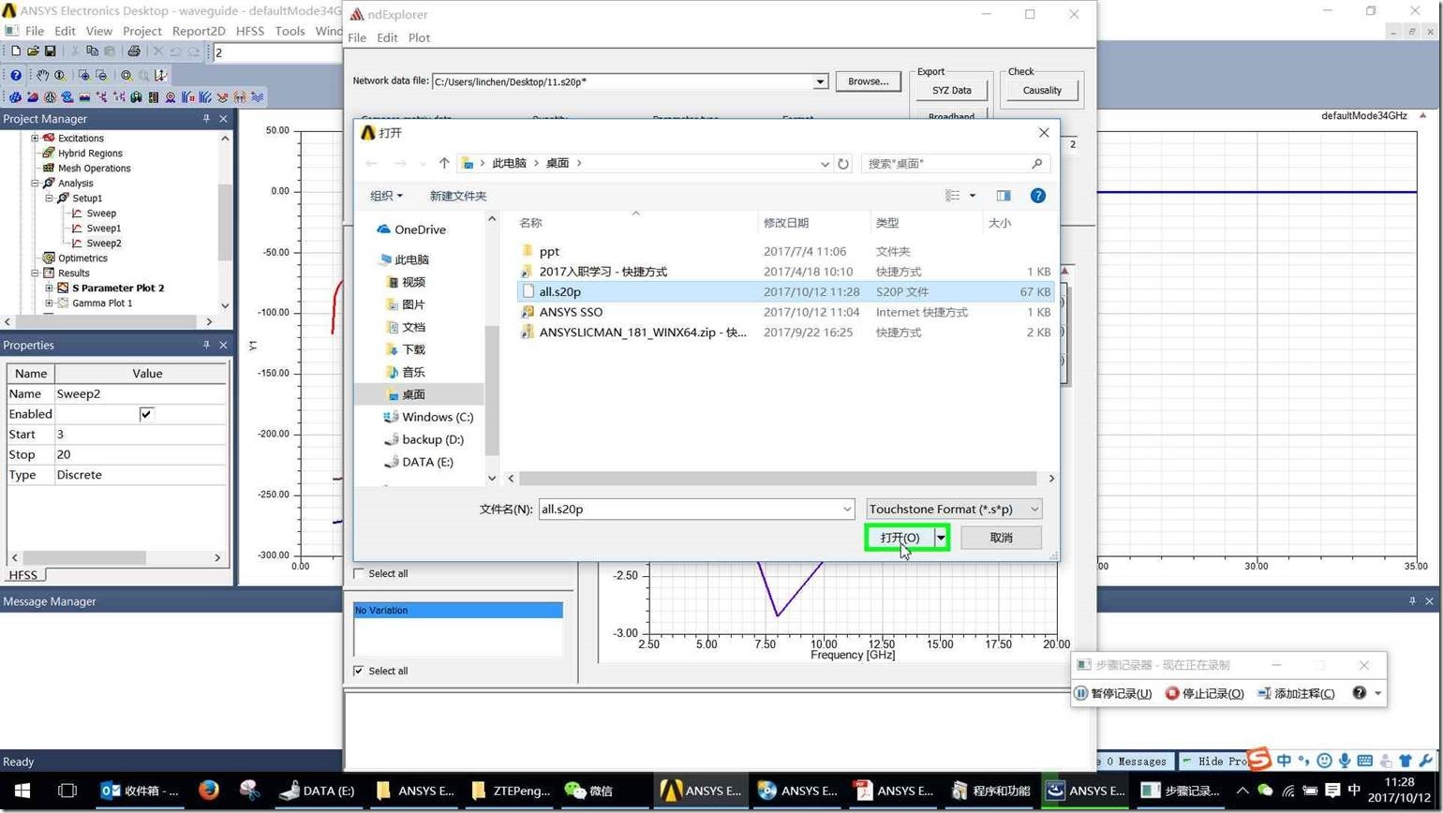
Task: Click the refresh icon next to the address bar
Action: click(843, 164)
